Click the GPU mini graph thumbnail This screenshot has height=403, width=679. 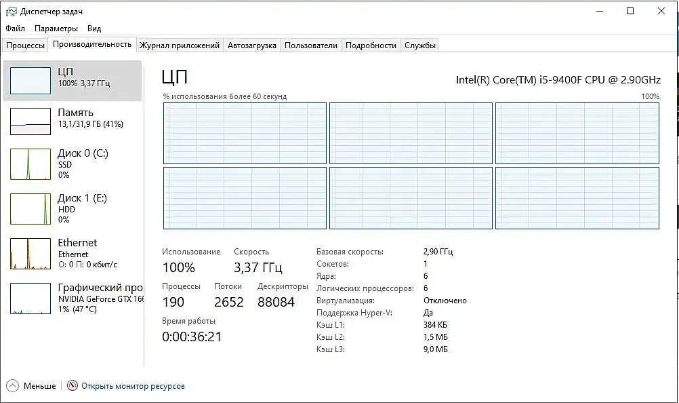[30, 299]
